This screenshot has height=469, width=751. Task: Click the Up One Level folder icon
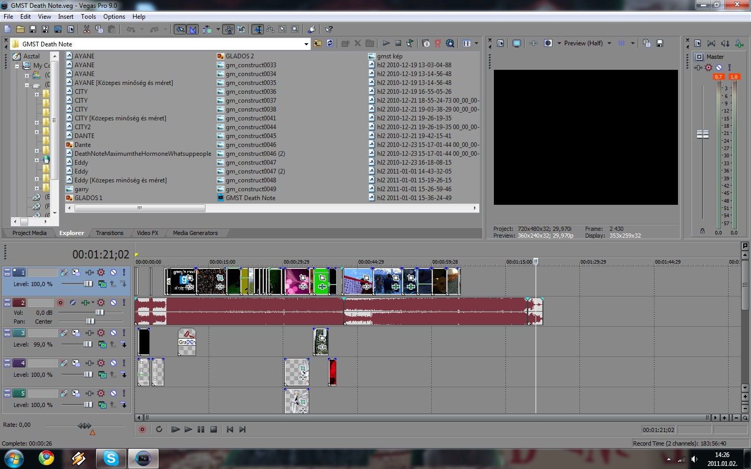pos(318,43)
